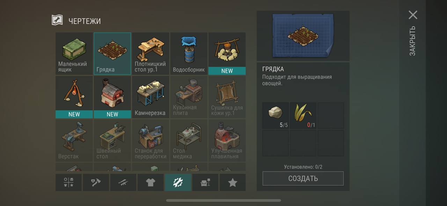
Task: Click the СОЗДАТЬ create button
Action: pyautogui.click(x=303, y=178)
